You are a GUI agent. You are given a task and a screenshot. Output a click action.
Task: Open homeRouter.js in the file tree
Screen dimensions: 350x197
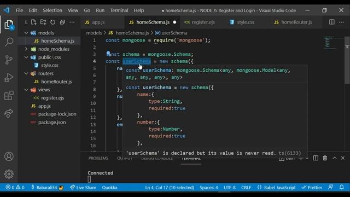click(56, 82)
